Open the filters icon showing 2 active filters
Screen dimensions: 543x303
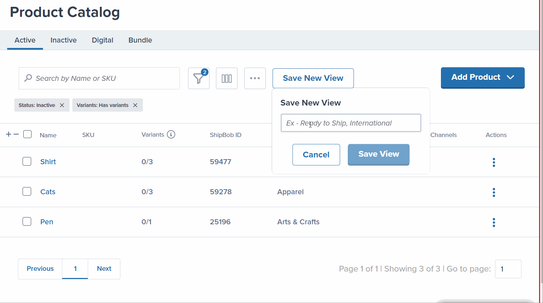(x=198, y=78)
